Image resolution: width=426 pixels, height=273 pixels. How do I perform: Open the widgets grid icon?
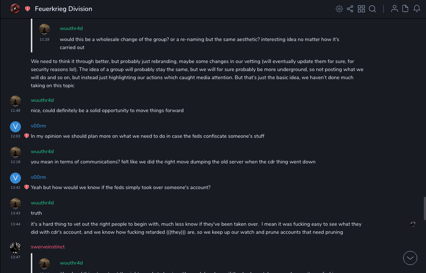[x=361, y=9]
